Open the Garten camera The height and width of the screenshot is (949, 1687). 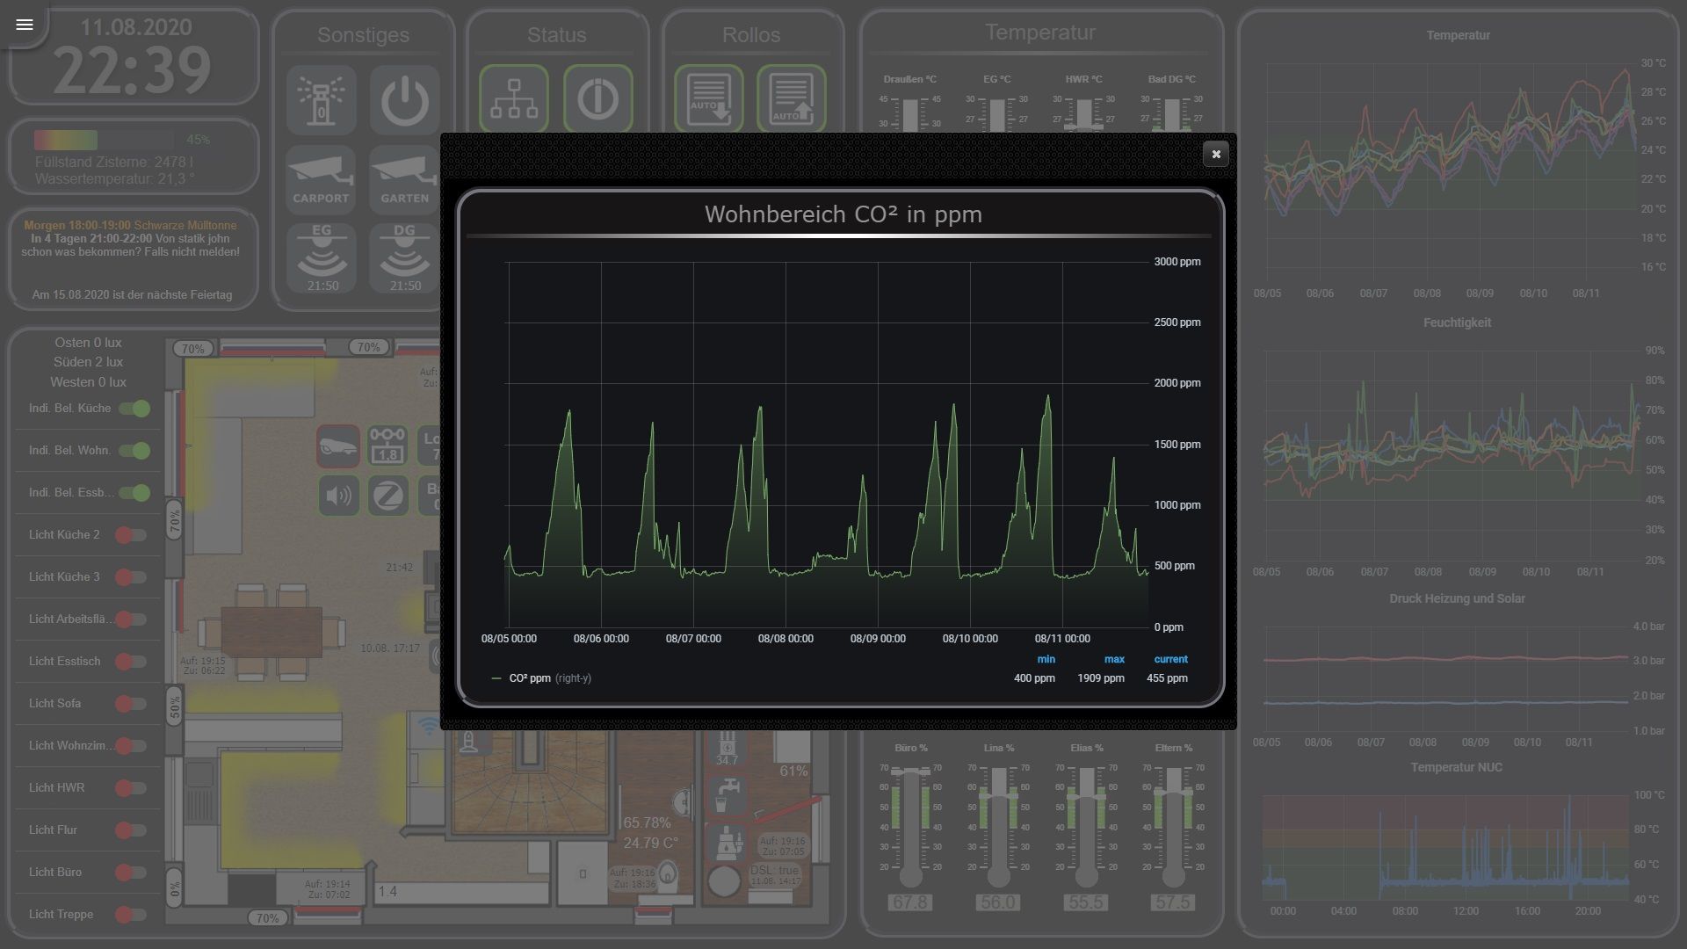tap(404, 178)
